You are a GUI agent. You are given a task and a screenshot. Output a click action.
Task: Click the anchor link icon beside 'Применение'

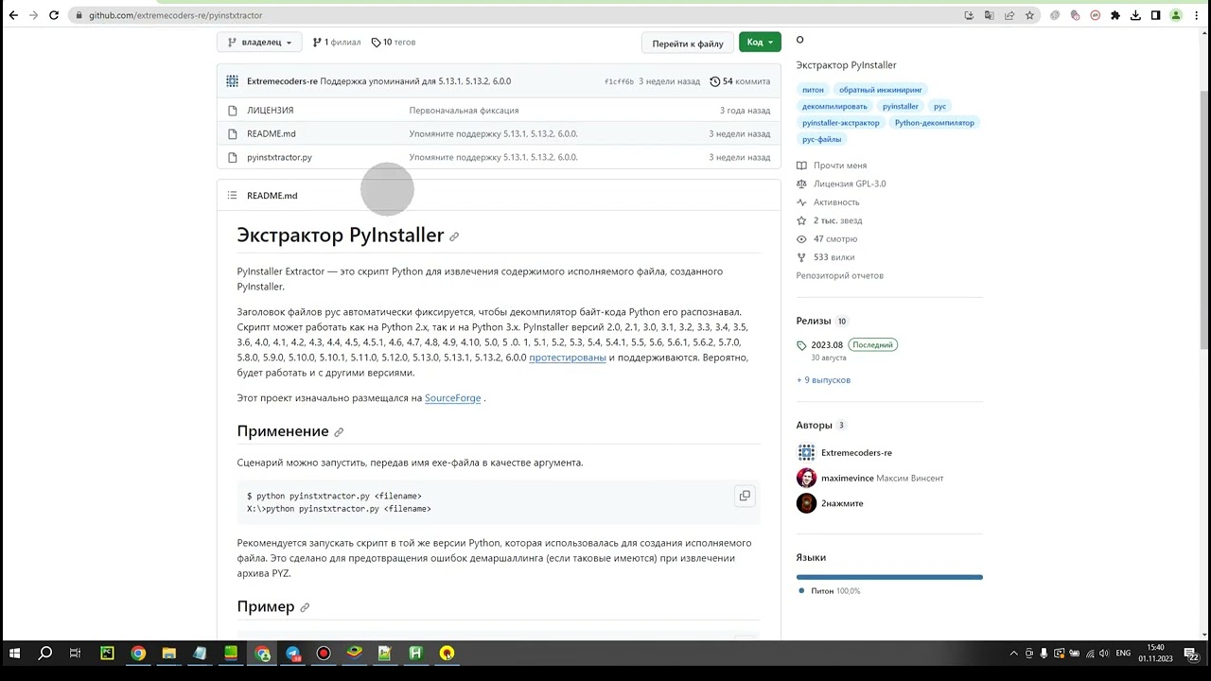tap(339, 432)
